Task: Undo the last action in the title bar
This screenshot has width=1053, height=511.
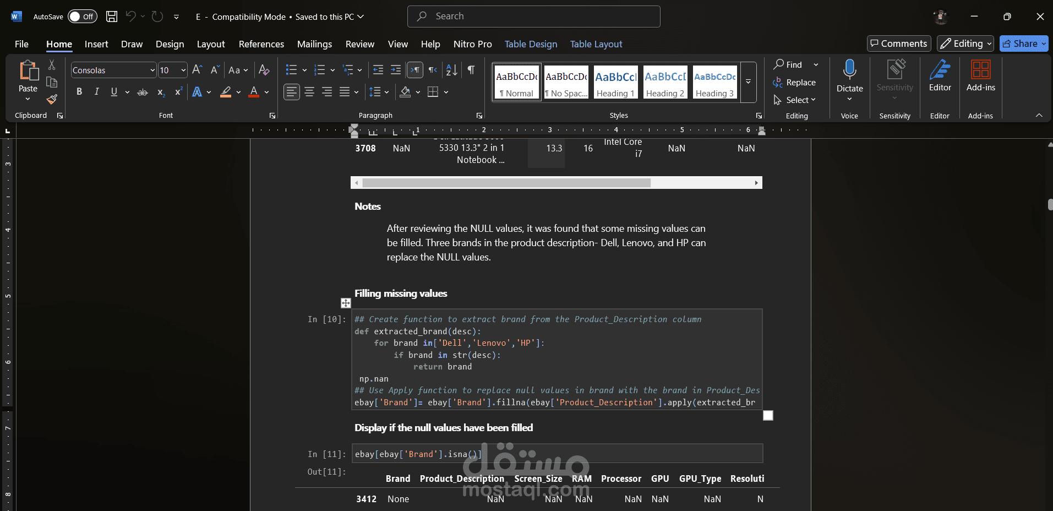Action: click(130, 17)
